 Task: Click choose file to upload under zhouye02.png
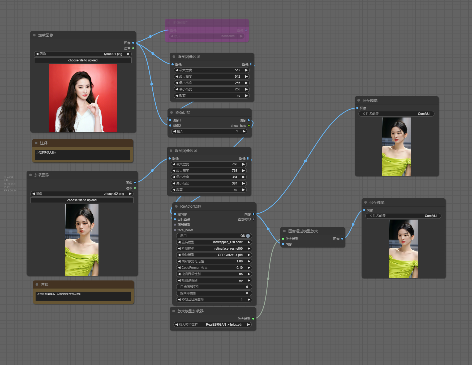tap(82, 200)
